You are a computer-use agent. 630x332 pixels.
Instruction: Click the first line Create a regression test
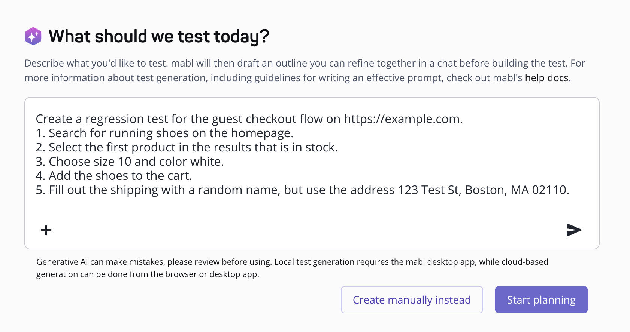coord(249,119)
